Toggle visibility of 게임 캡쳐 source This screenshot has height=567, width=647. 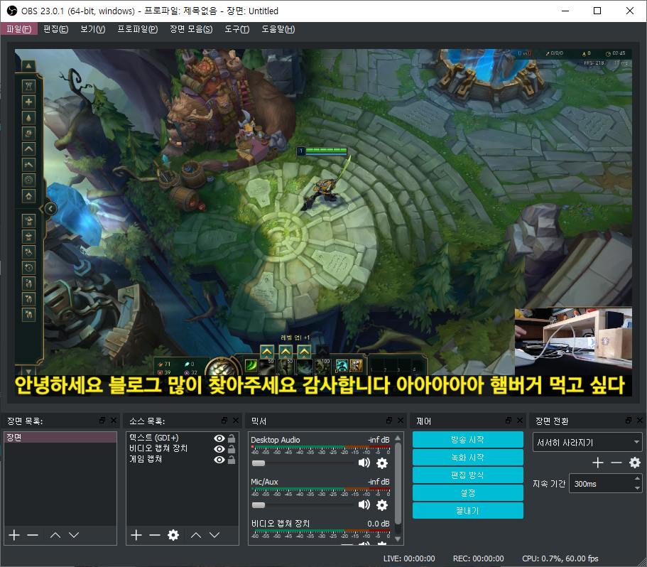pos(219,460)
